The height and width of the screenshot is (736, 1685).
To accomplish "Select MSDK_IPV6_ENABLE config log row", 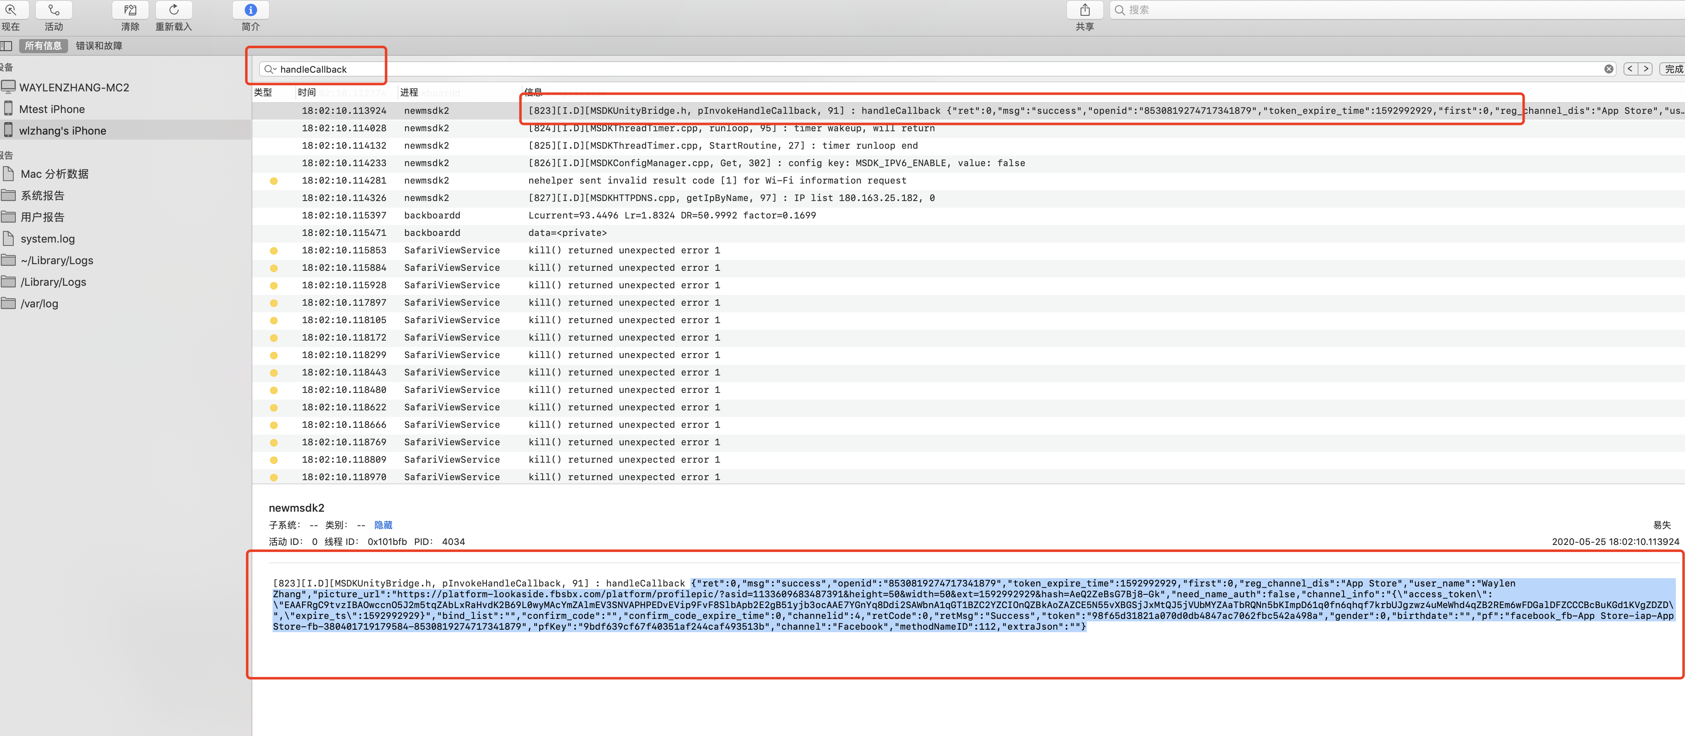I will click(968, 163).
